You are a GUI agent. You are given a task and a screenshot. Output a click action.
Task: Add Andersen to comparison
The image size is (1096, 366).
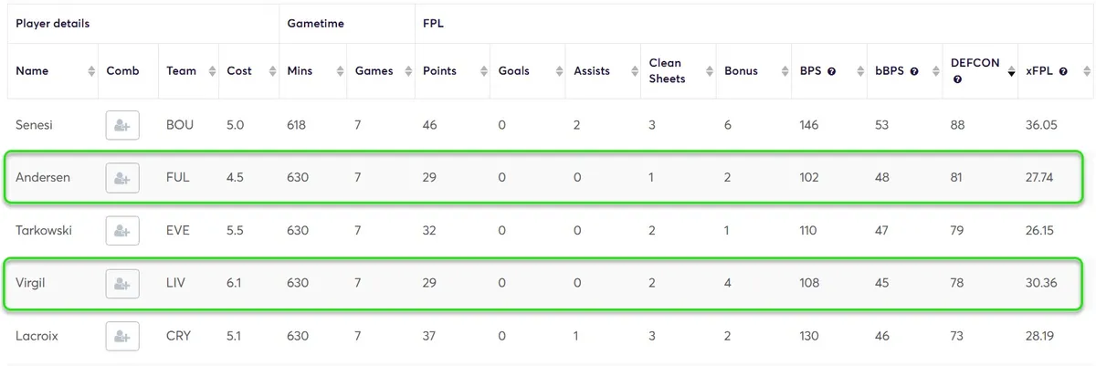(x=122, y=178)
